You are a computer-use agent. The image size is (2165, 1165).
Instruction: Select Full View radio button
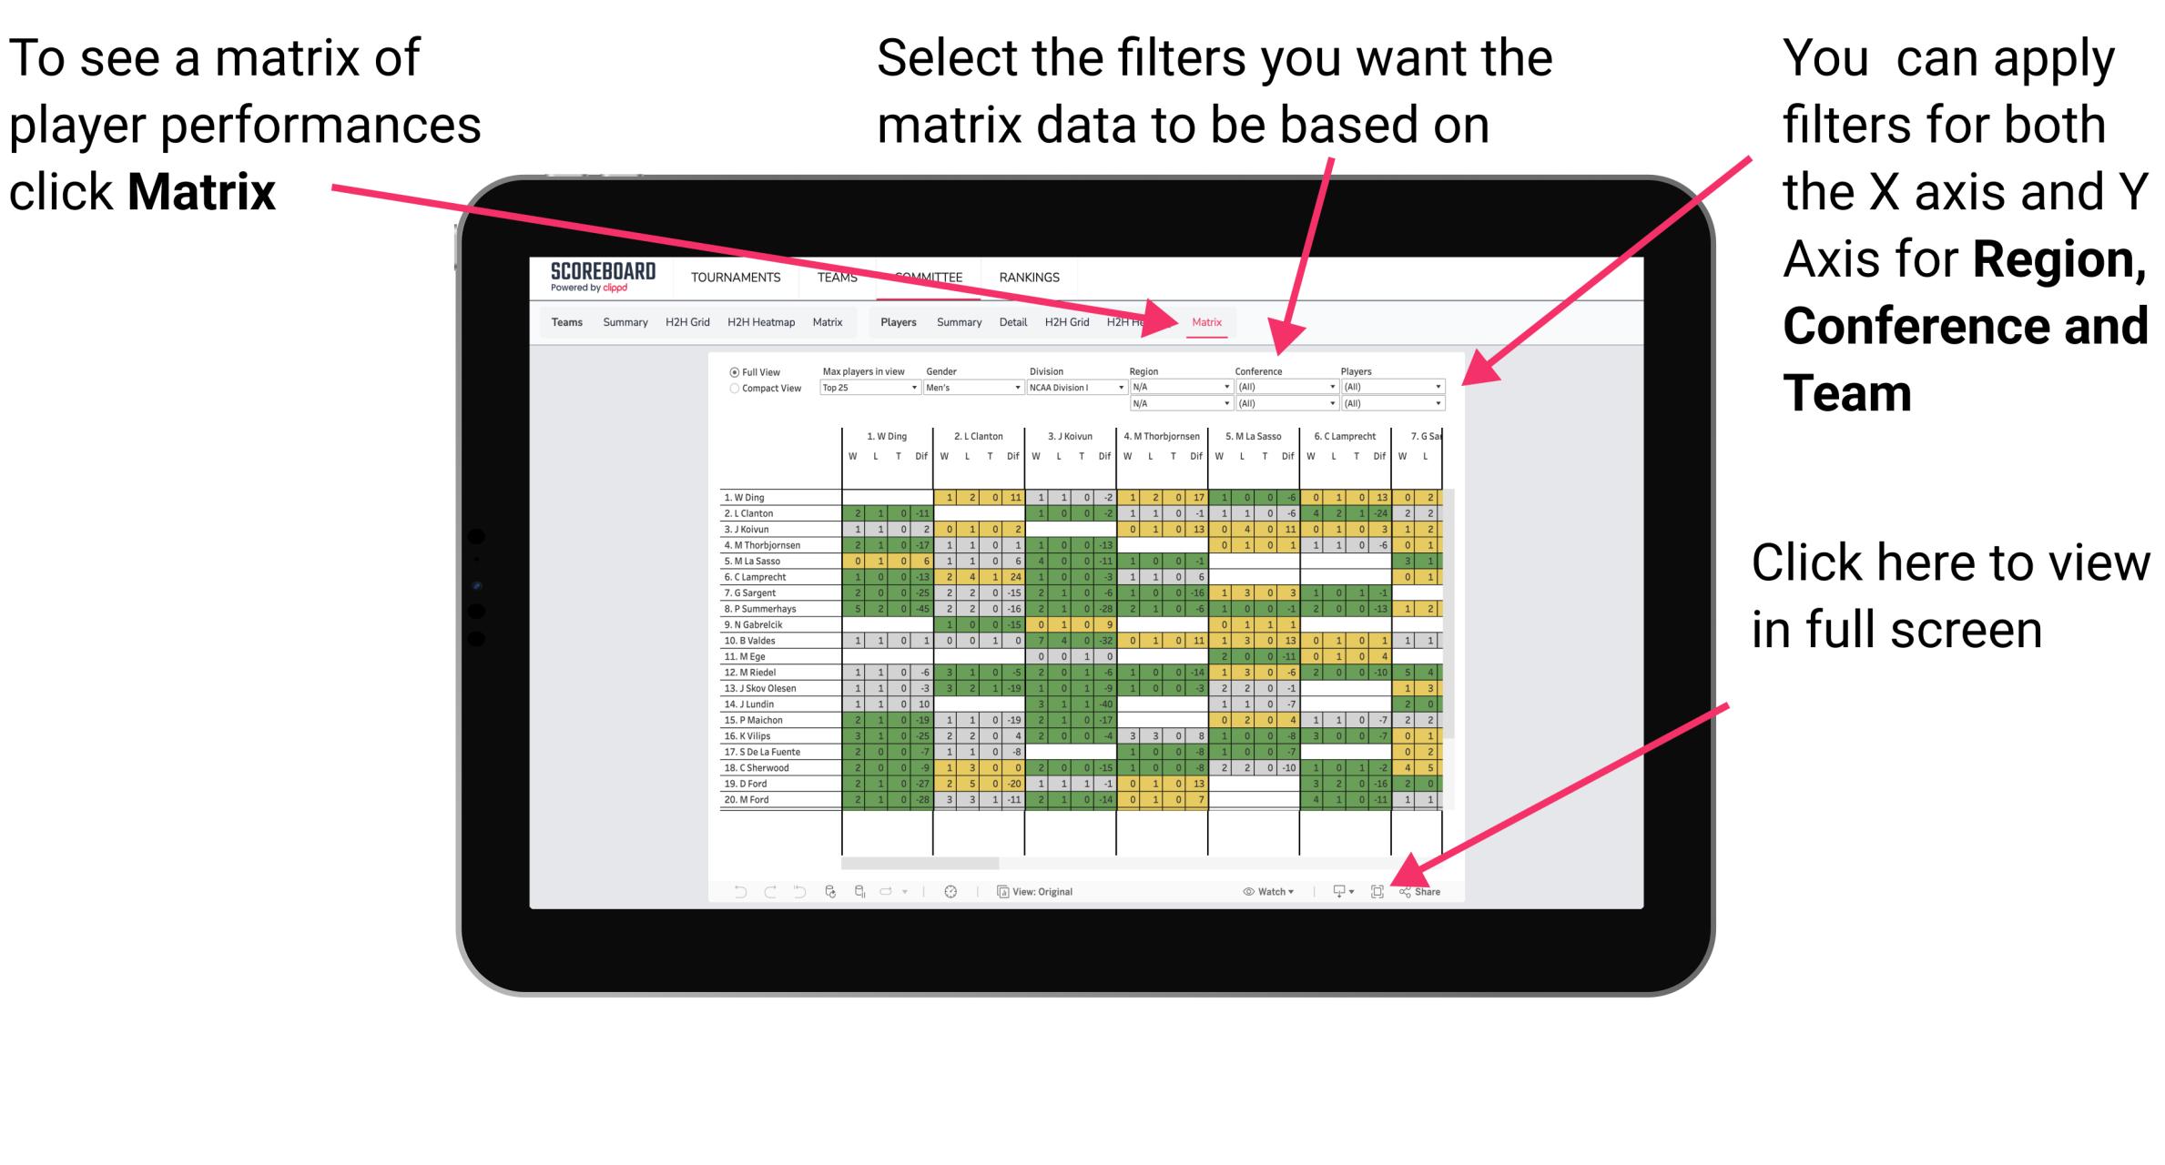(730, 376)
